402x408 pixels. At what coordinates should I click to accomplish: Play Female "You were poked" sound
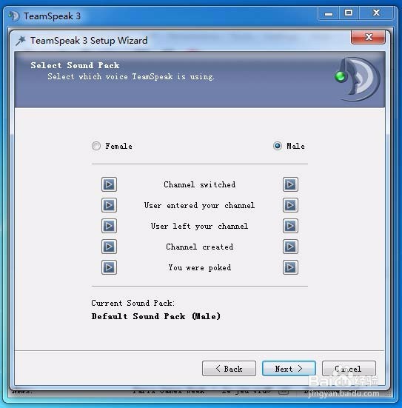[x=109, y=267]
